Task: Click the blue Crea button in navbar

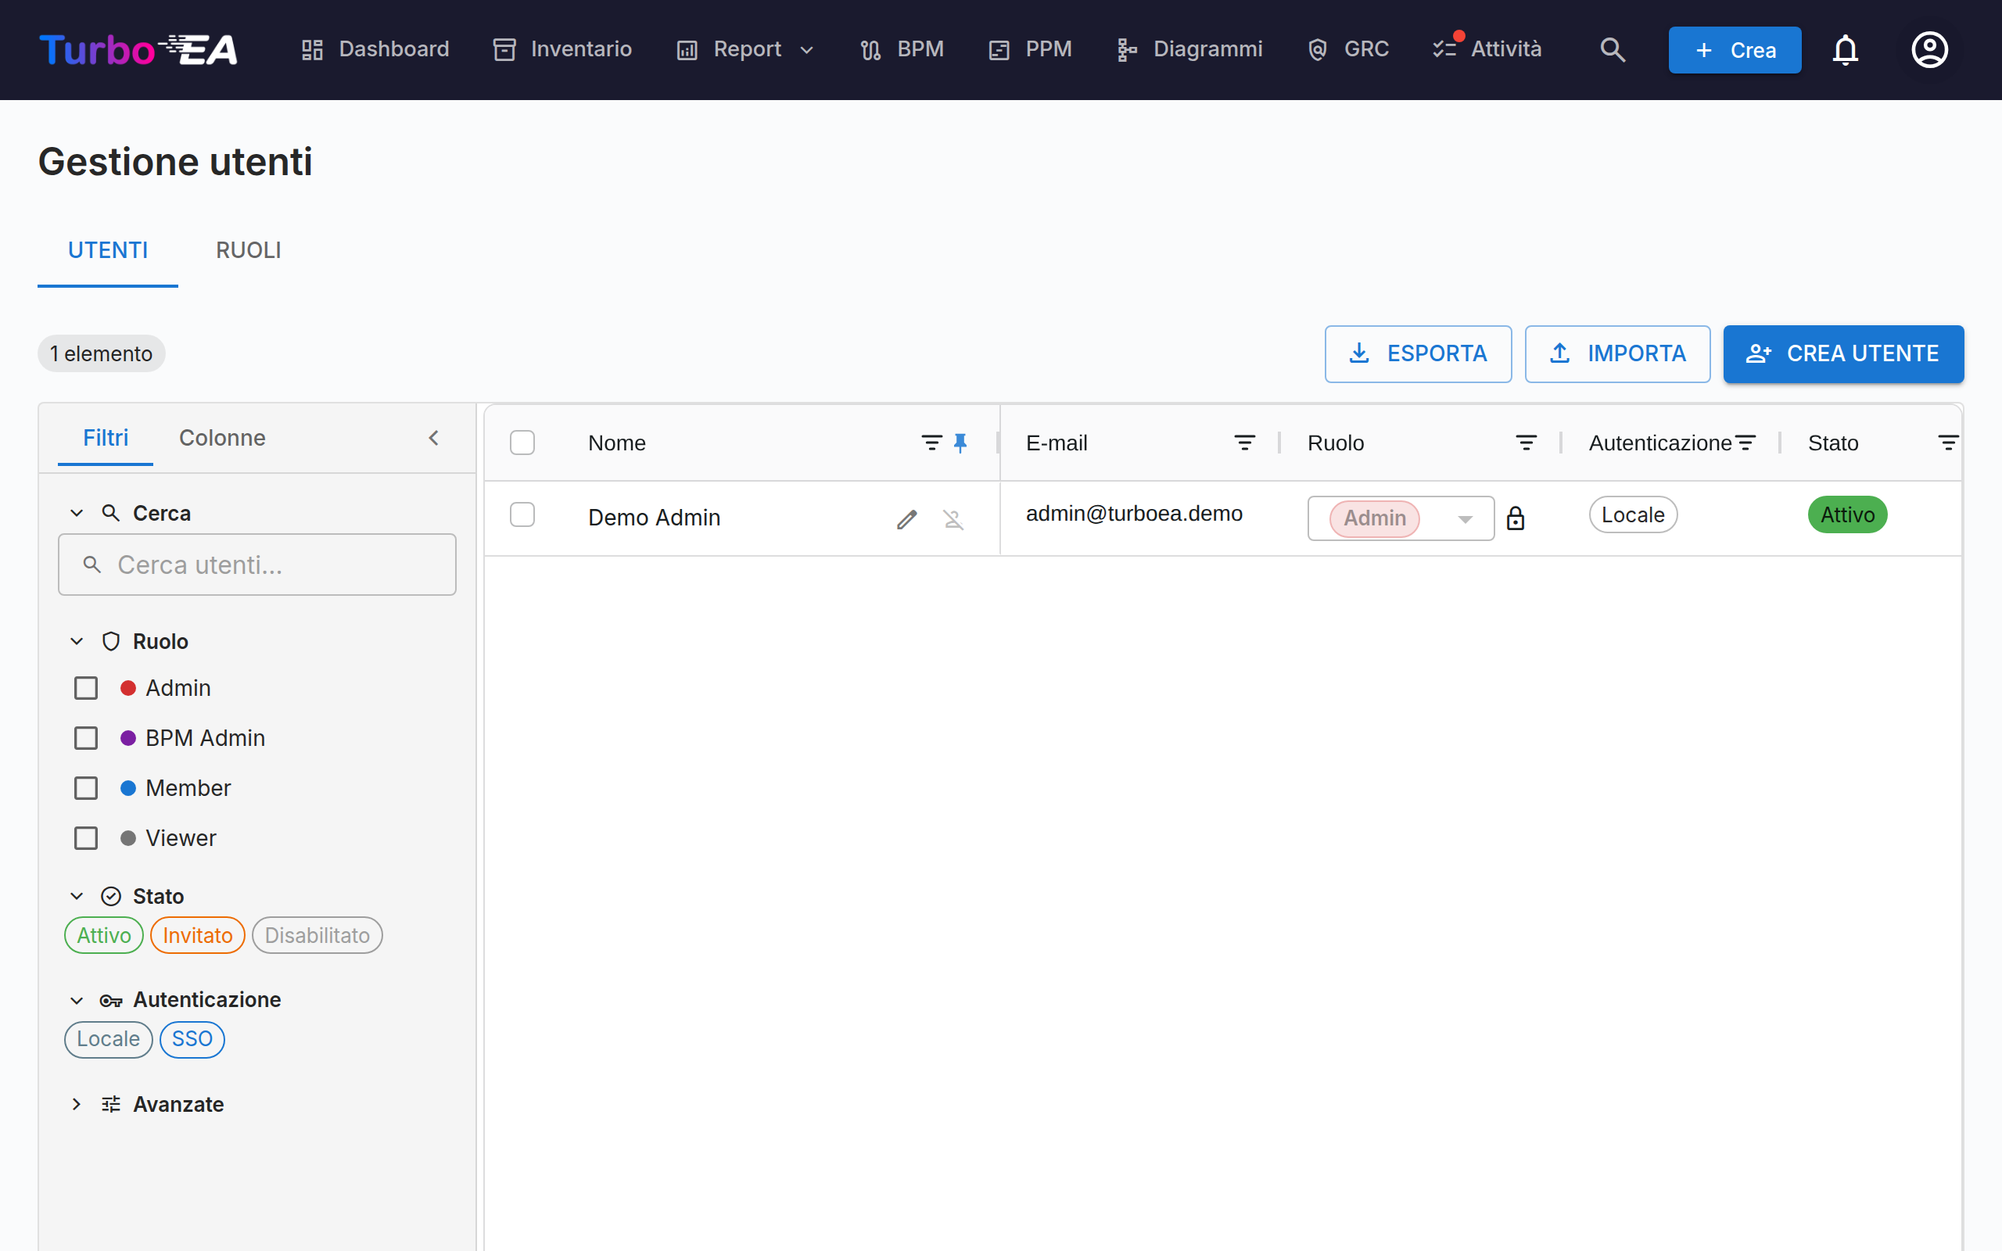Action: [1735, 49]
